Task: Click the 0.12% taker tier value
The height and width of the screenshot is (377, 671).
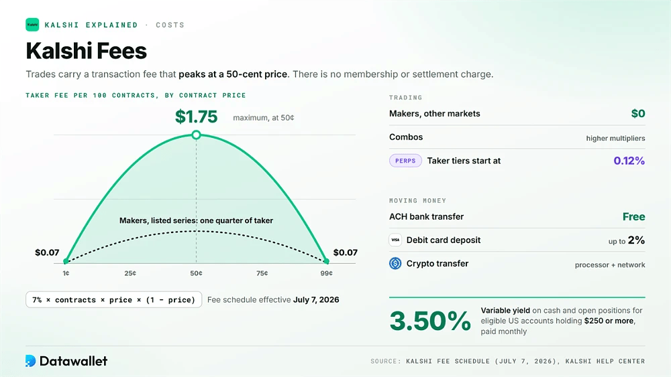Action: pos(629,161)
